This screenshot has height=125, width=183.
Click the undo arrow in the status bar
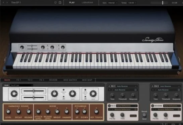(163, 123)
